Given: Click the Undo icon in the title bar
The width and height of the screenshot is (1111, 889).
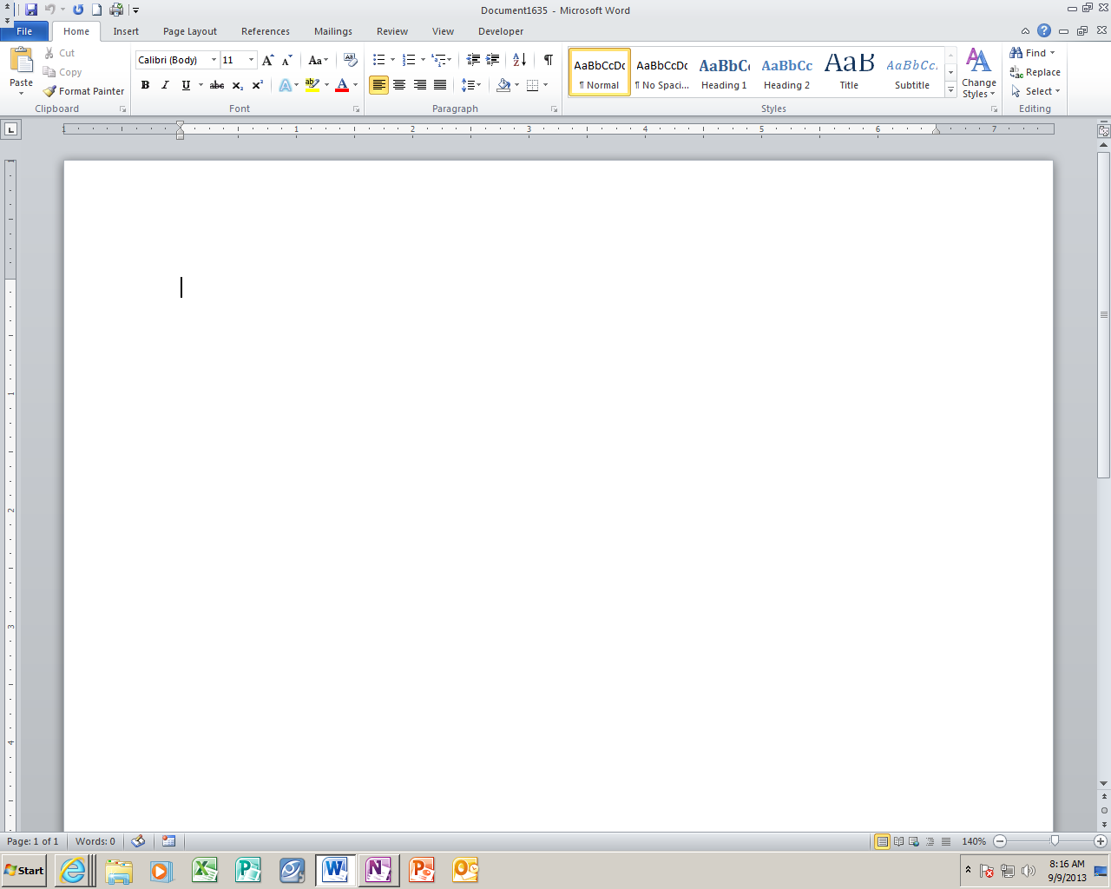Looking at the screenshot, I should click(x=50, y=10).
